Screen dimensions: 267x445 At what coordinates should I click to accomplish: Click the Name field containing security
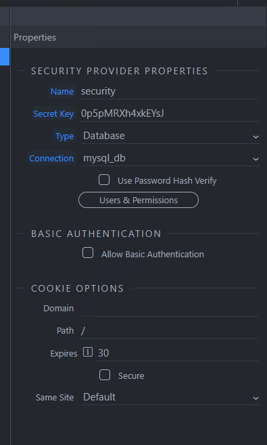(169, 91)
